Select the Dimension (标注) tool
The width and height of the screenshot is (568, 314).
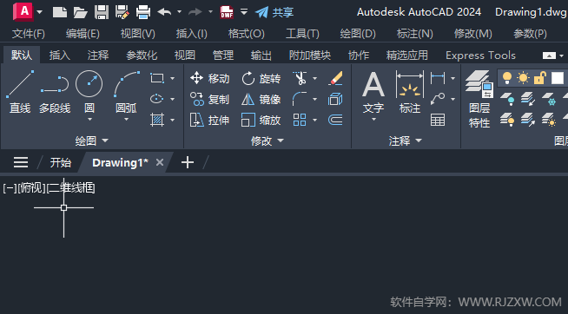click(x=410, y=92)
